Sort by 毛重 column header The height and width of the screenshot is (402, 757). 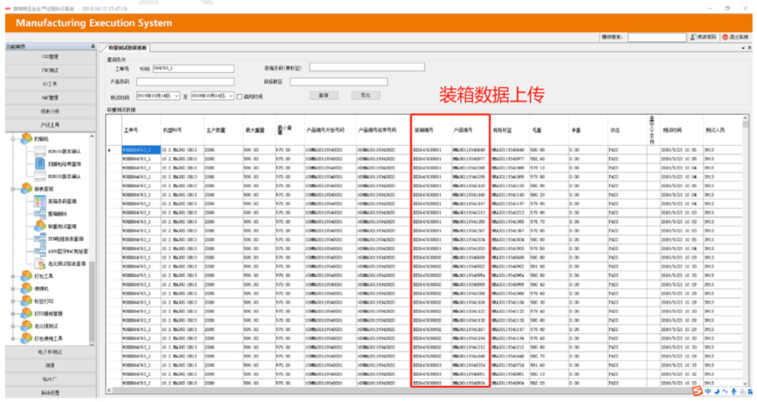(x=548, y=130)
